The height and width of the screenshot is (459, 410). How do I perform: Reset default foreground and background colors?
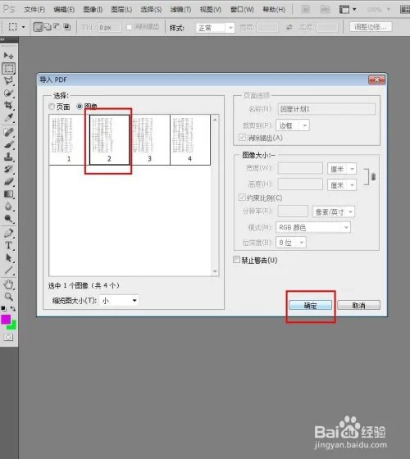pos(3,308)
